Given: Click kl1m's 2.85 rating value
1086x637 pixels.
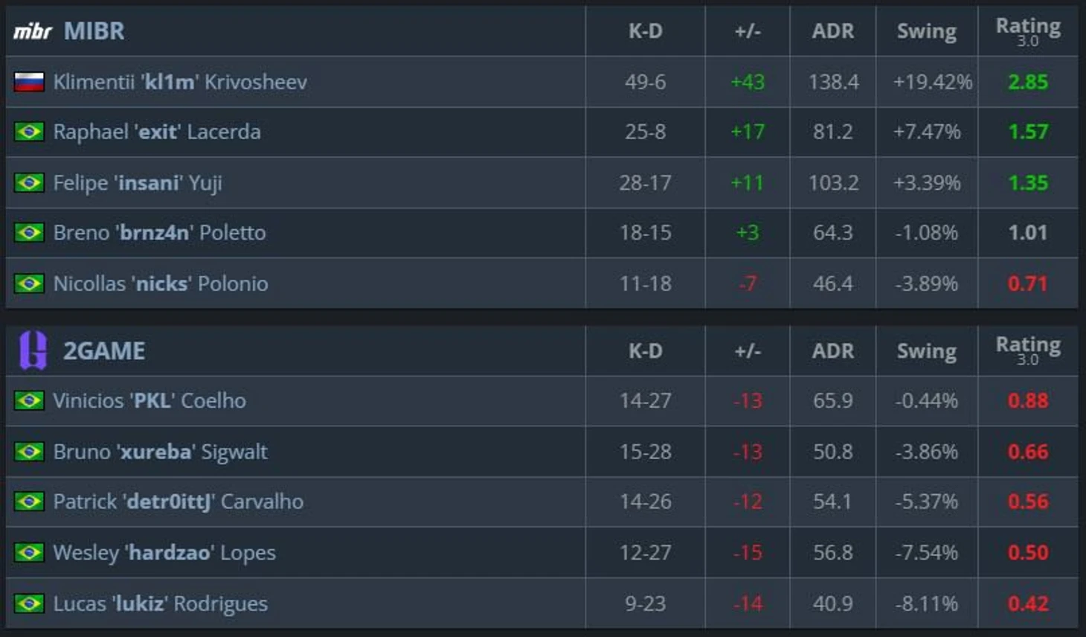Looking at the screenshot, I should 1028,82.
